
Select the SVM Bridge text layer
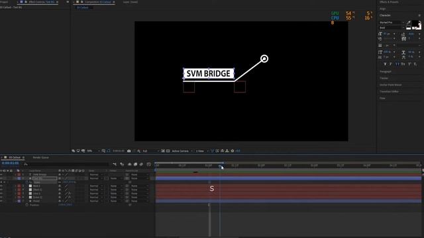[x=40, y=175]
